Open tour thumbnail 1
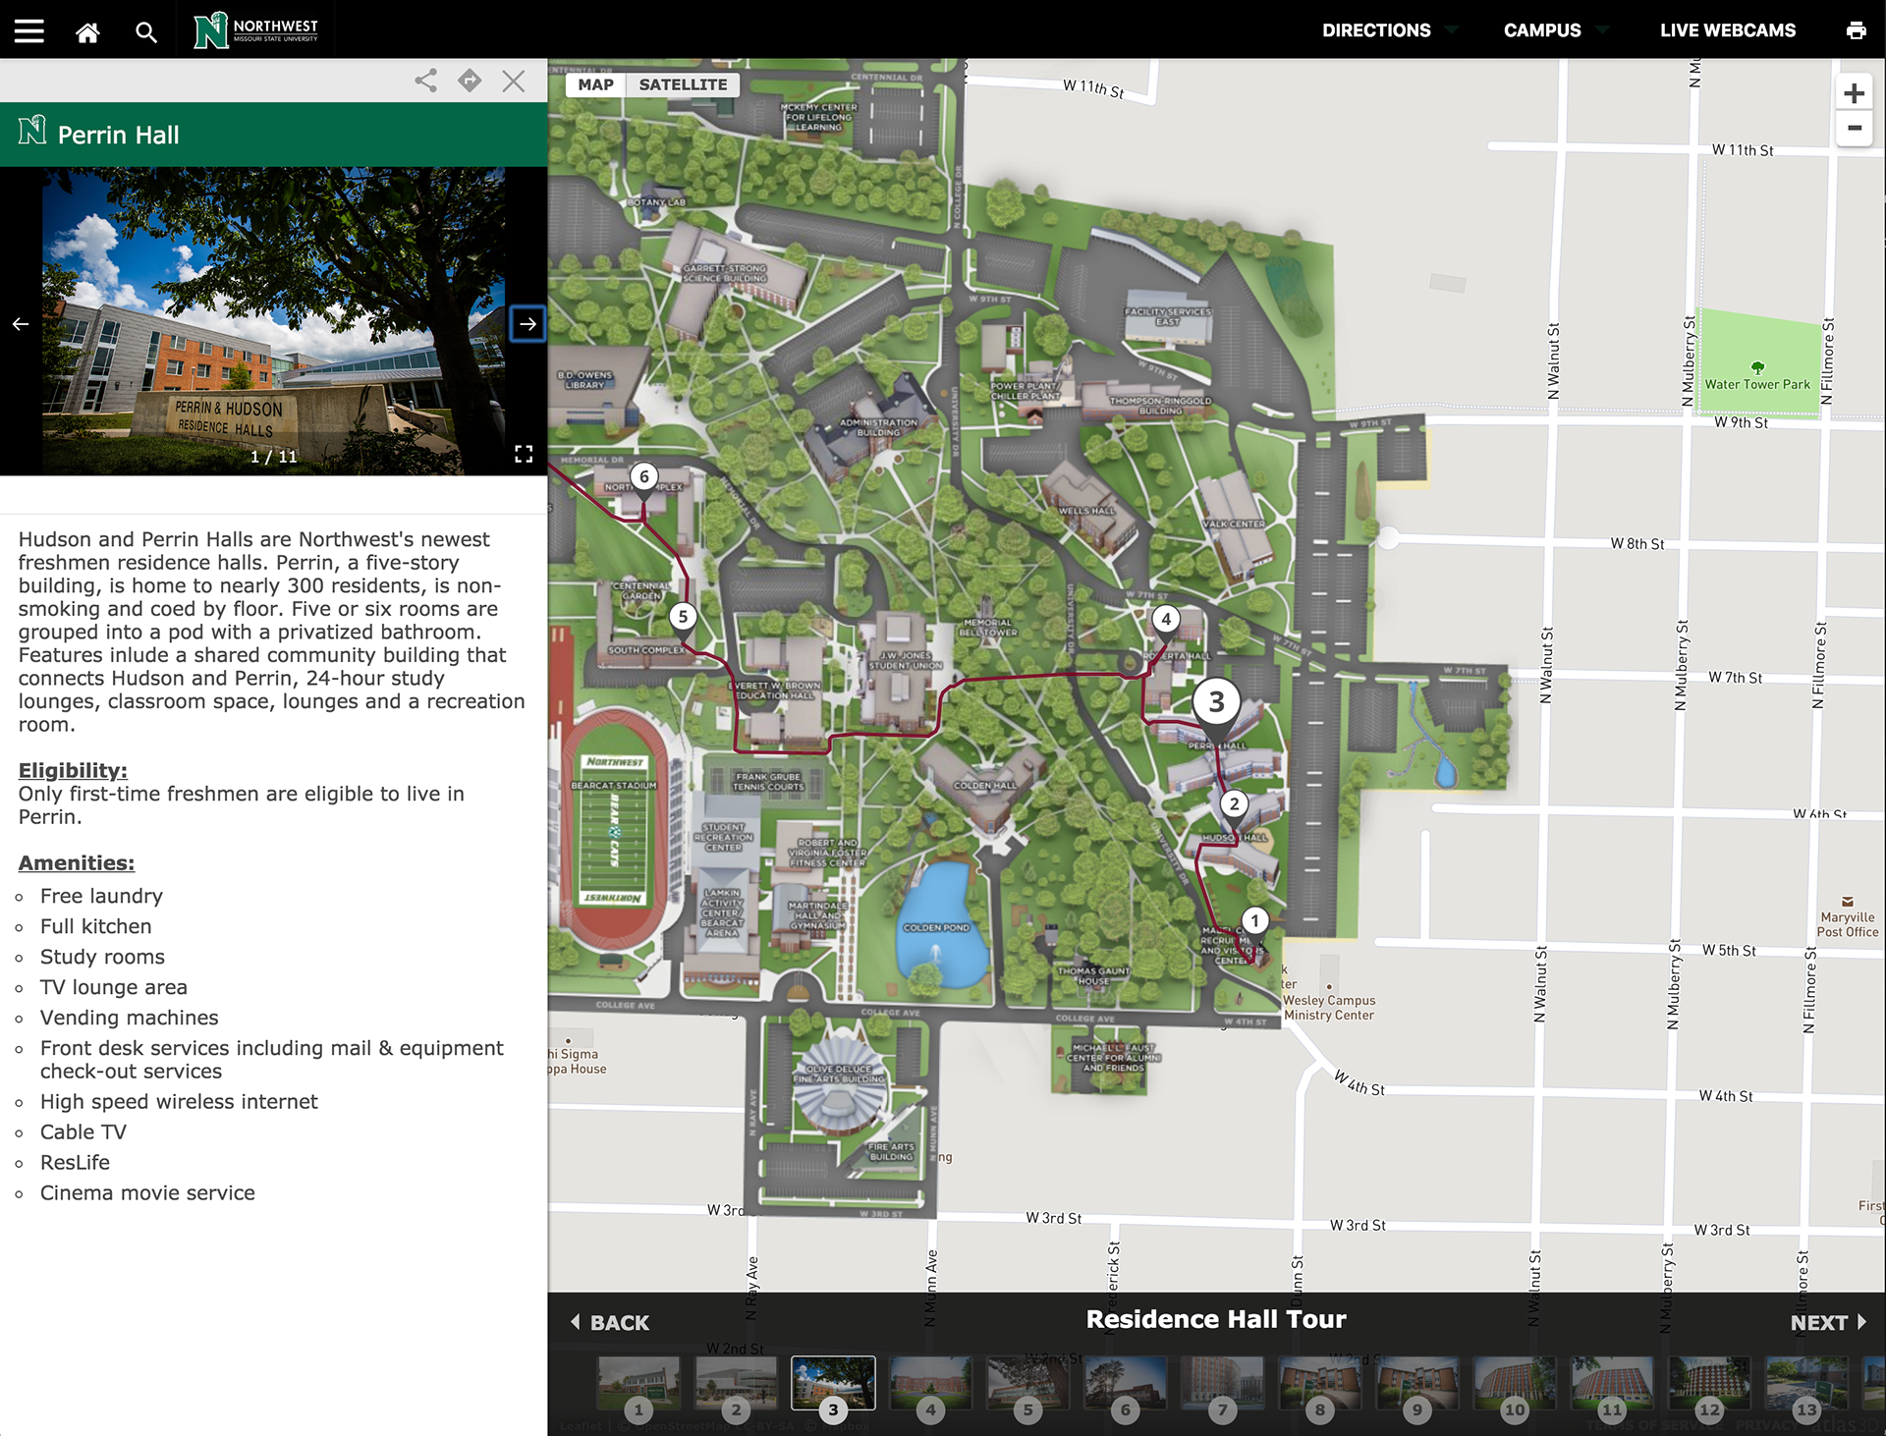Image resolution: width=1886 pixels, height=1436 pixels. point(638,1386)
